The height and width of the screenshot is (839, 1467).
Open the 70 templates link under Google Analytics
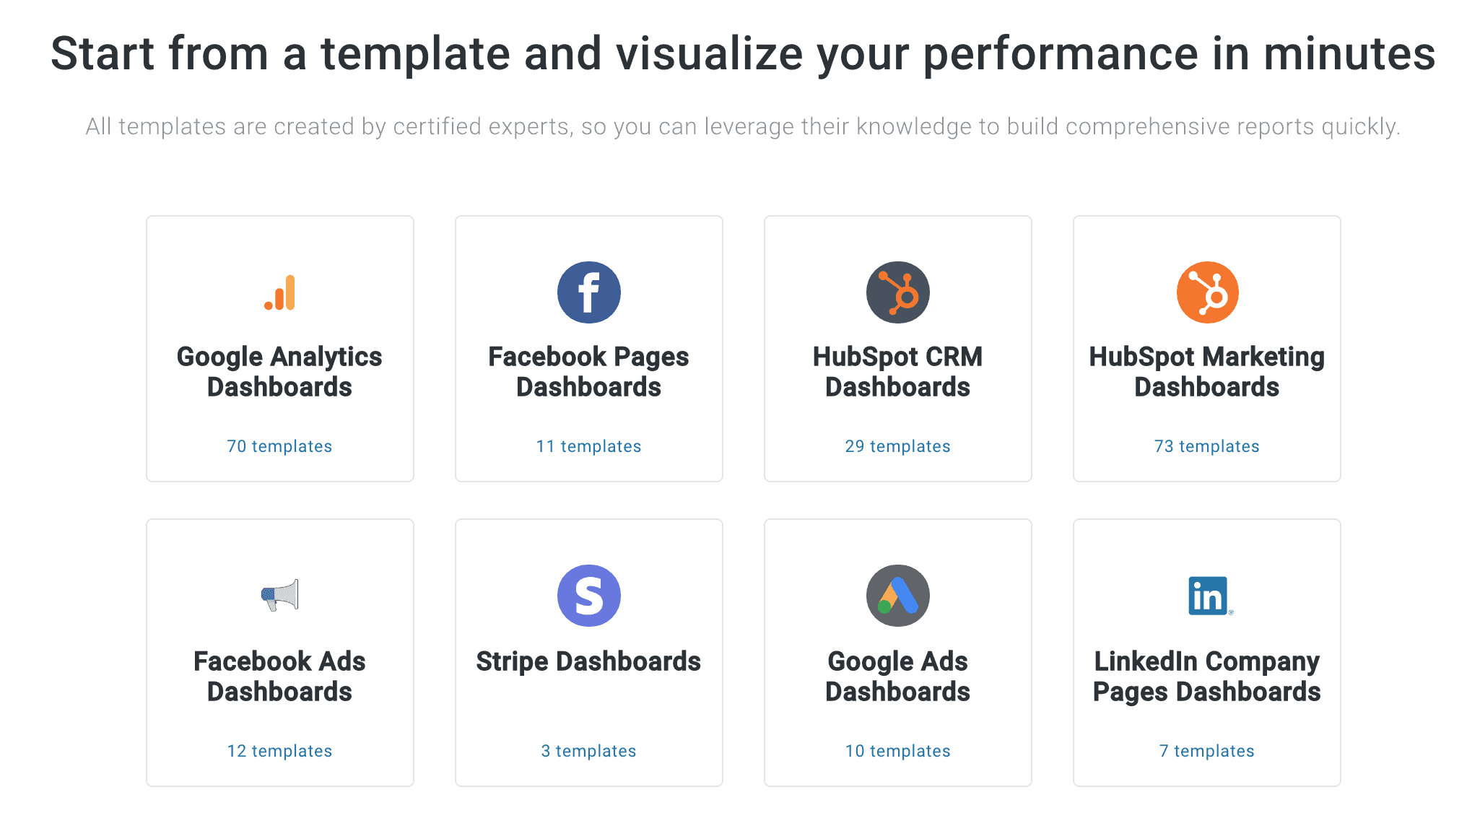[x=280, y=445]
